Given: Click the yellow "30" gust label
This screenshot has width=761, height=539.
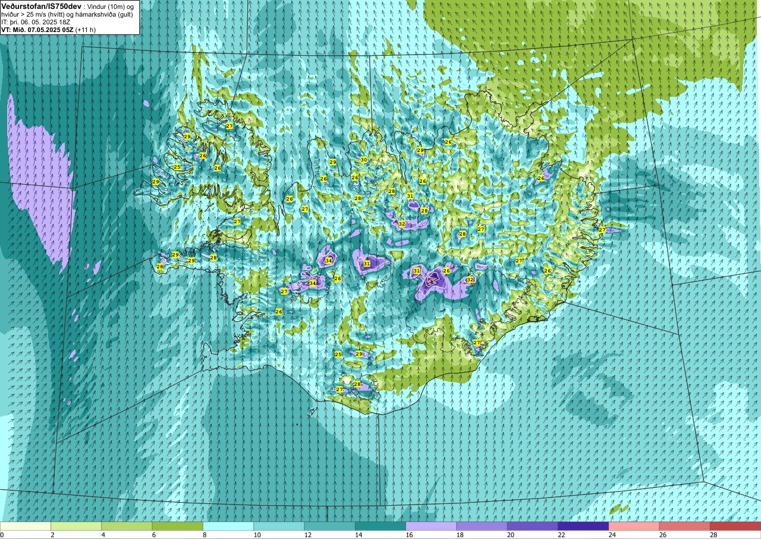Looking at the screenshot, I should tap(363, 160).
